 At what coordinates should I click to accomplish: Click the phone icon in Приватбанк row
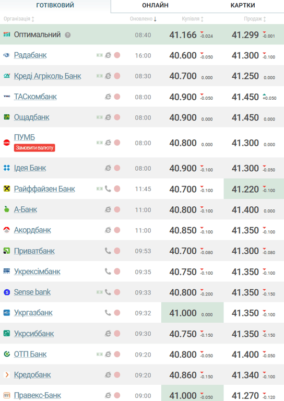pos(108,251)
